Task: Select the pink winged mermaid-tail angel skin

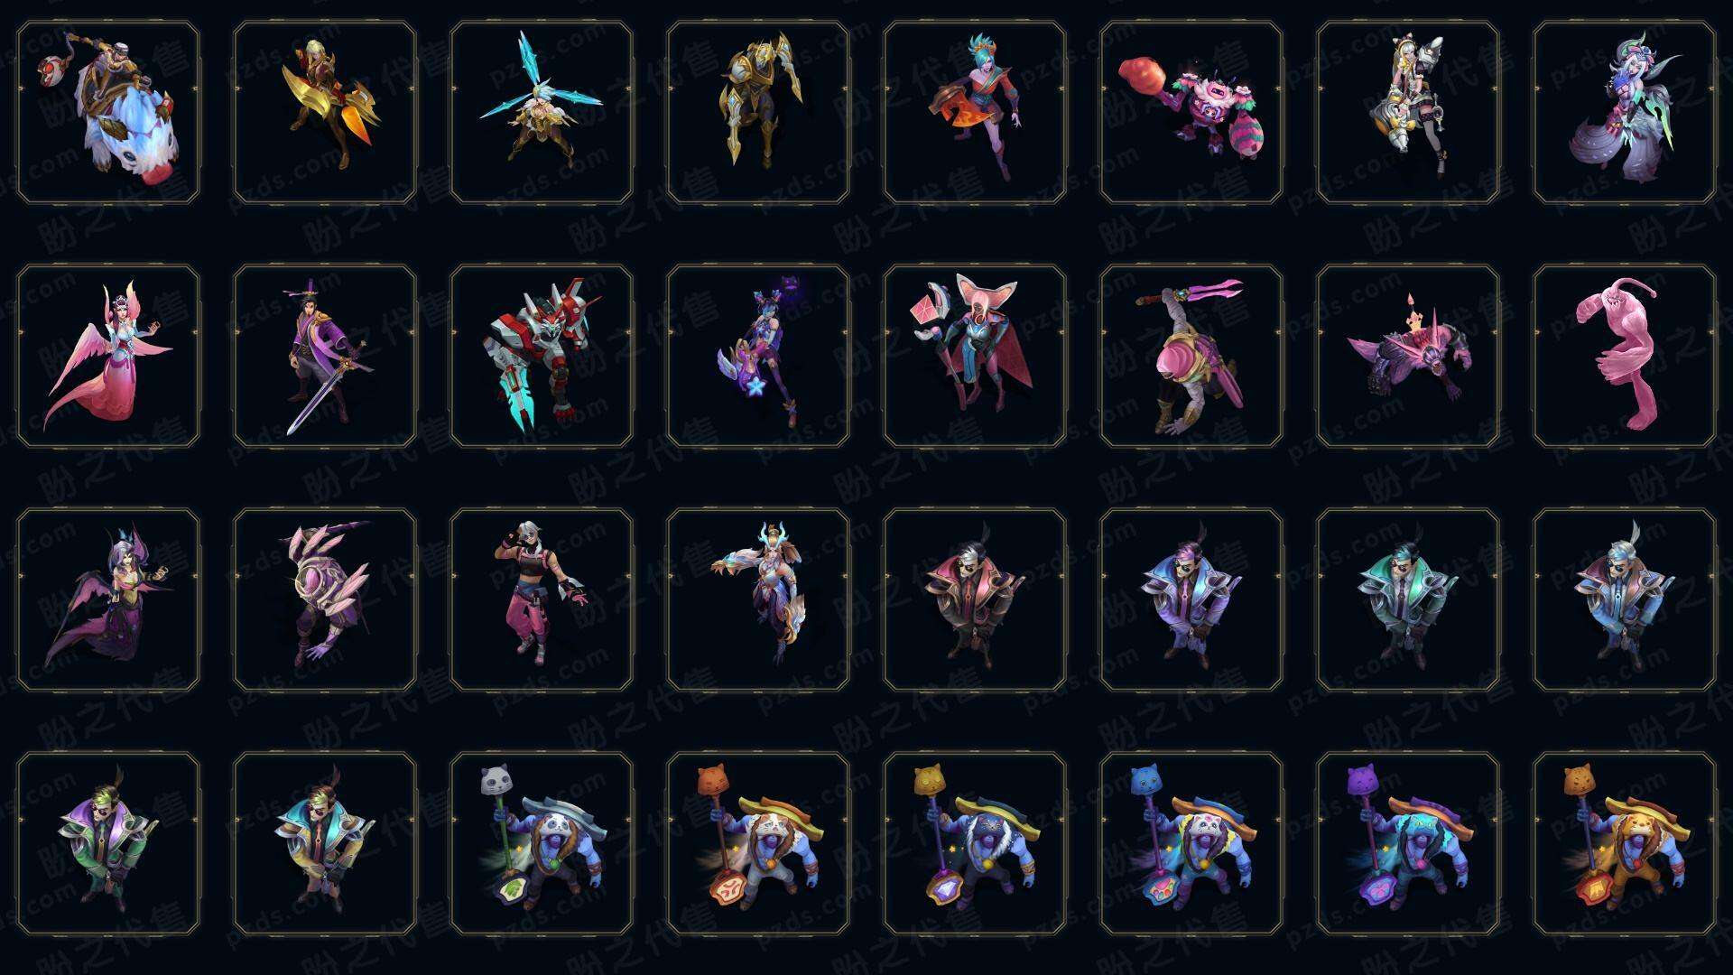Action: click(108, 356)
